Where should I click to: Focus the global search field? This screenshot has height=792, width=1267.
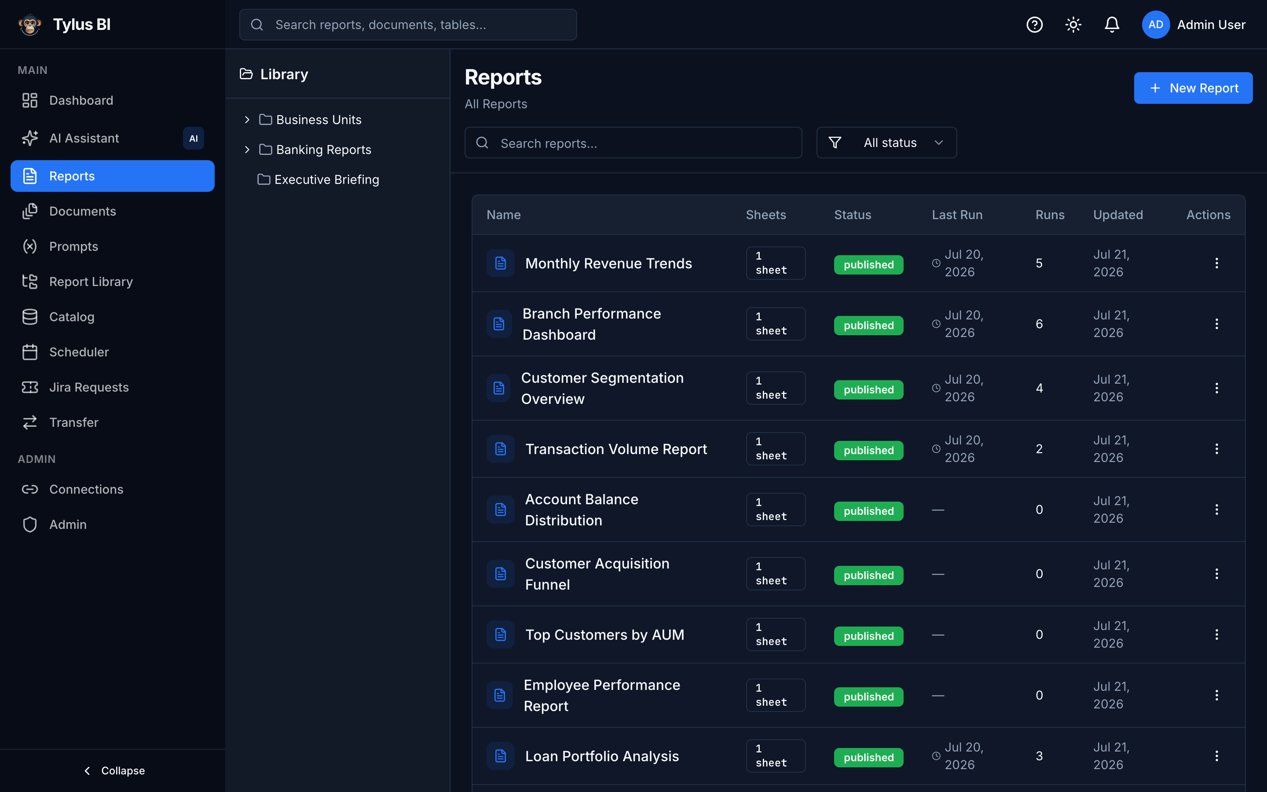[408, 25]
